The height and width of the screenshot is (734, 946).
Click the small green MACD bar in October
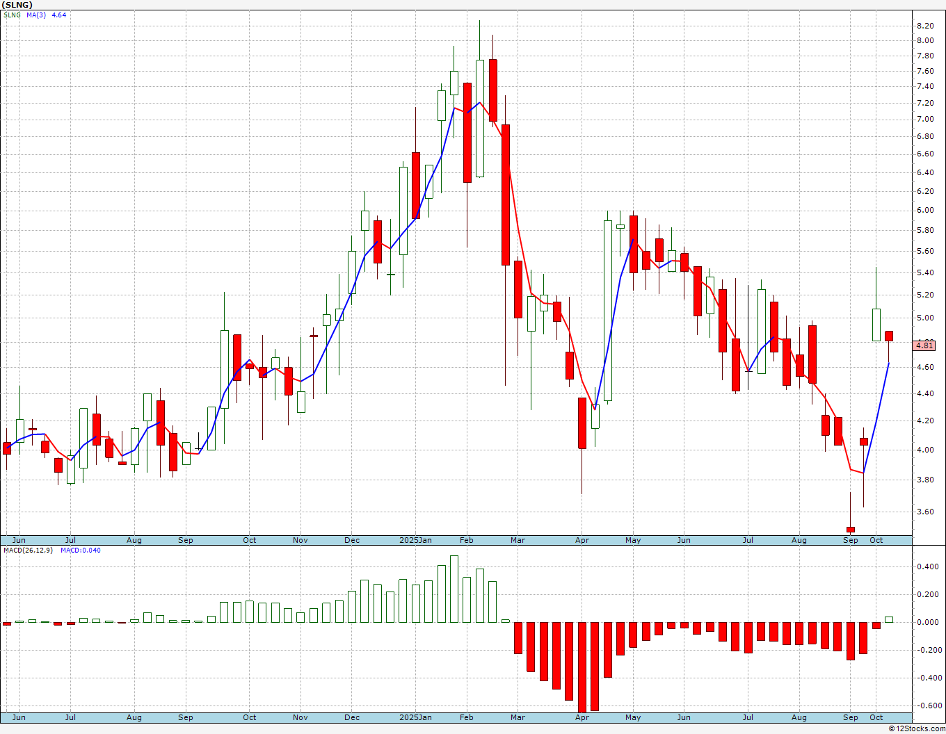point(889,619)
